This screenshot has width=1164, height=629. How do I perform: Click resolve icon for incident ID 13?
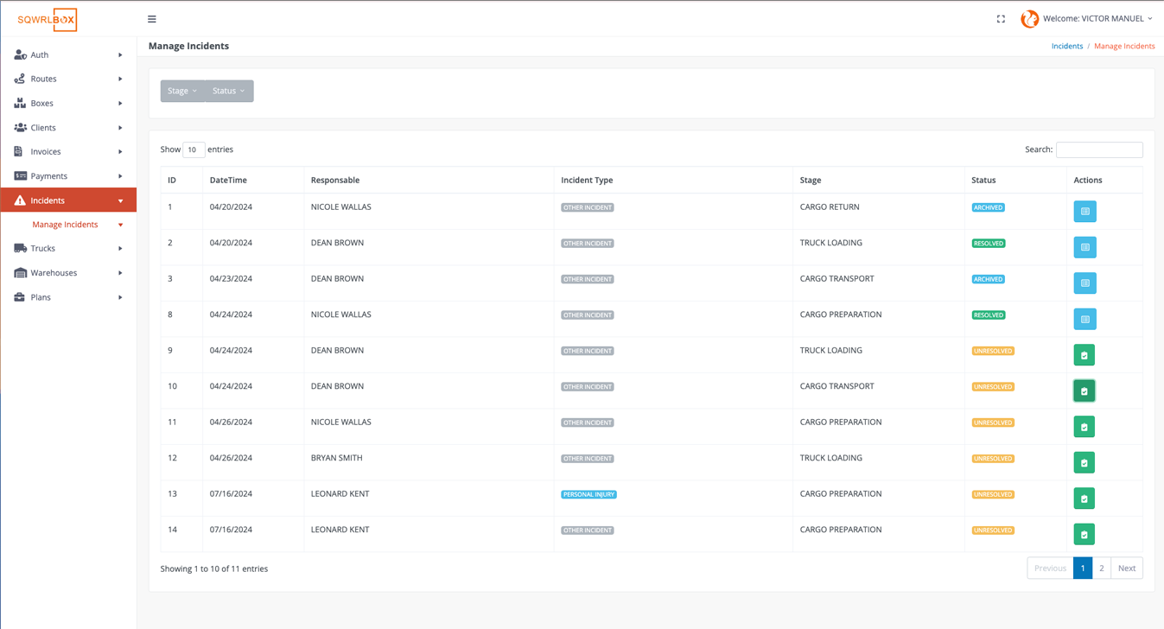click(x=1084, y=499)
